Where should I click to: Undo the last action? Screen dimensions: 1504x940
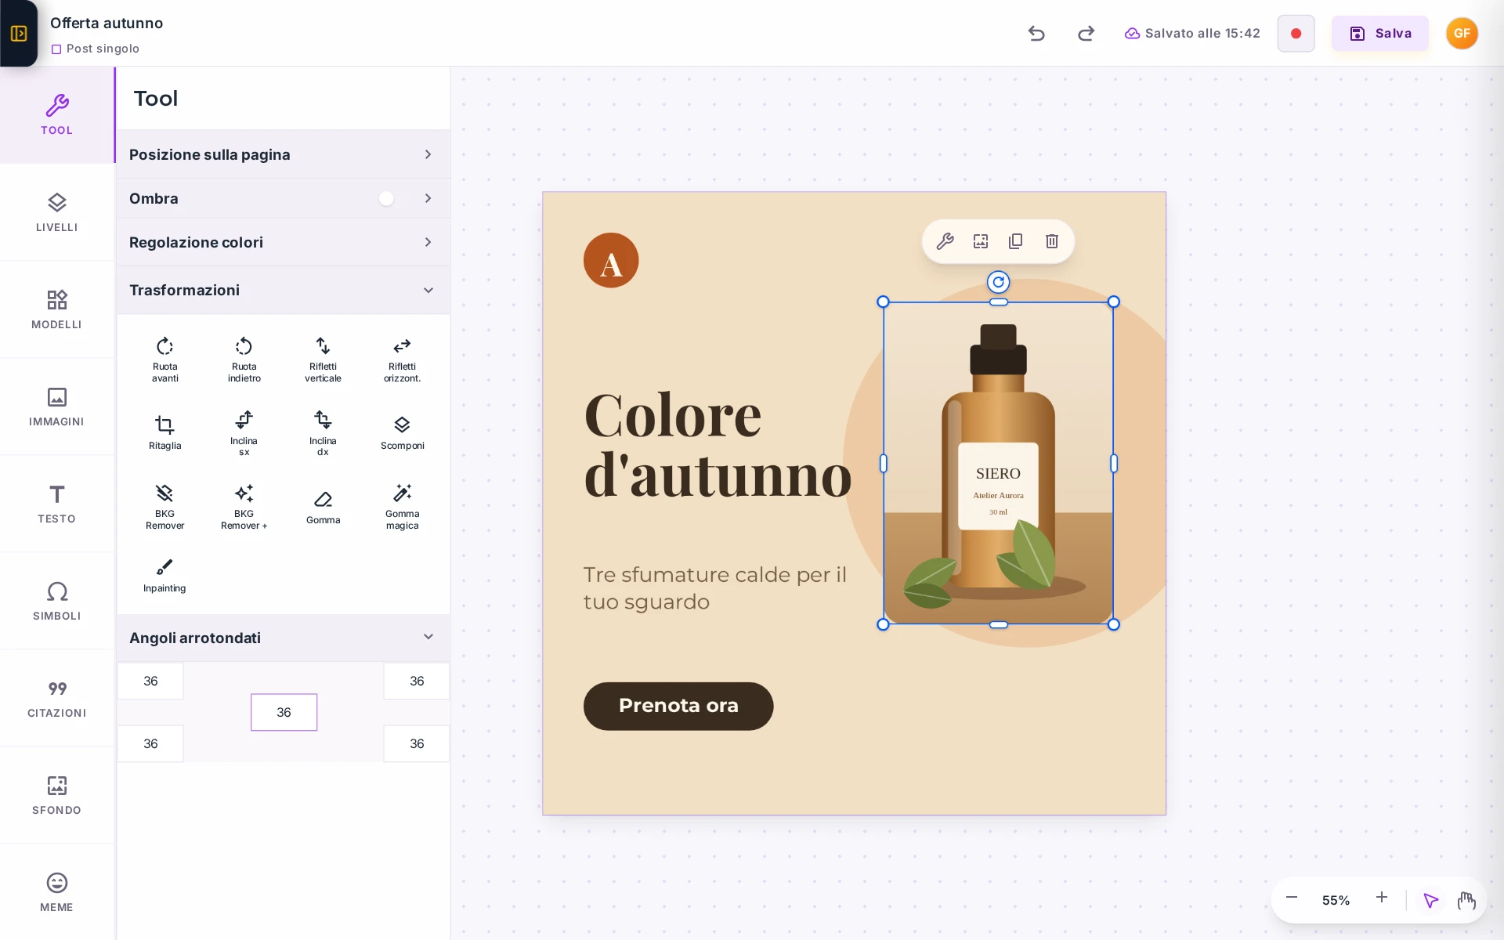(x=1036, y=34)
